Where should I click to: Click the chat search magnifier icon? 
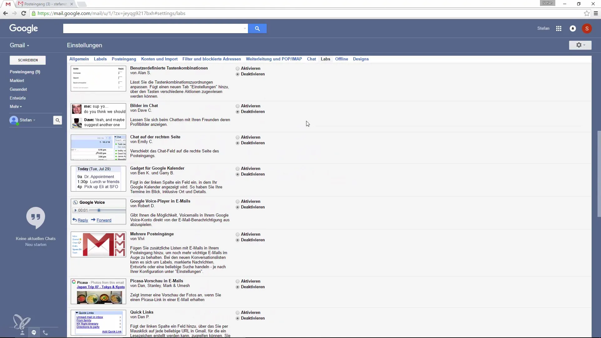click(58, 120)
